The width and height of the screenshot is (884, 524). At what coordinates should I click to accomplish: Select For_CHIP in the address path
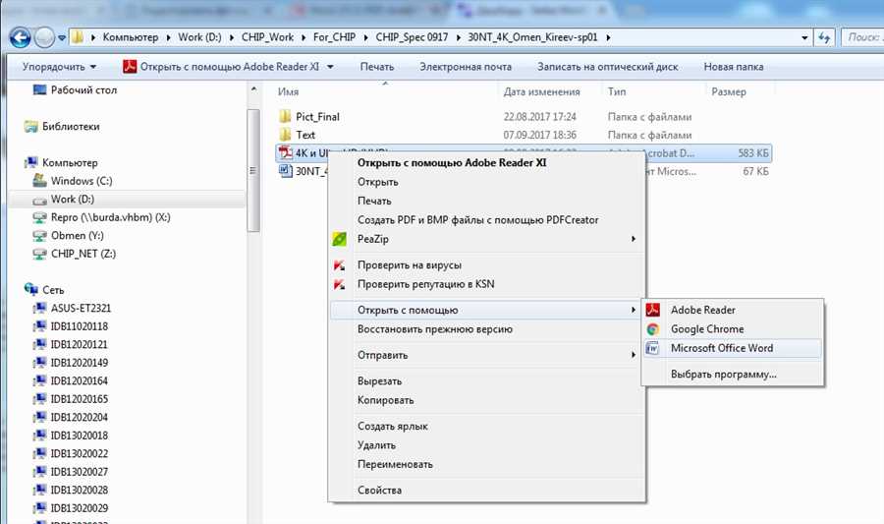tap(334, 37)
